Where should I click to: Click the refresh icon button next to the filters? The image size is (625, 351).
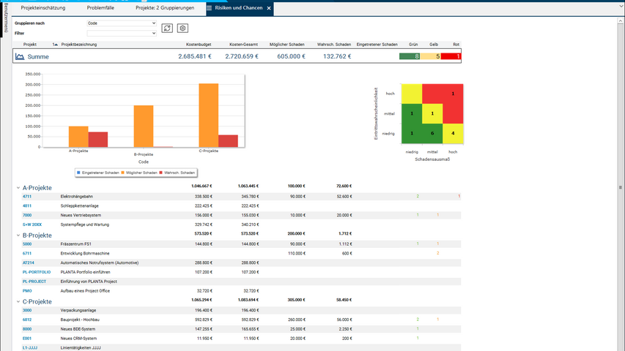pos(168,28)
